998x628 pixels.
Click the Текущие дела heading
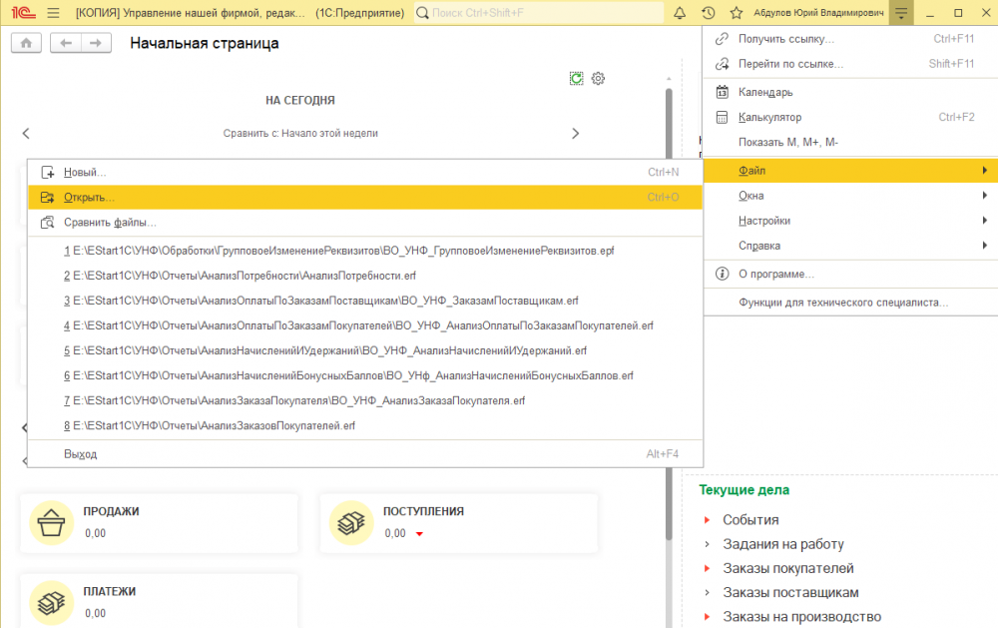click(745, 490)
